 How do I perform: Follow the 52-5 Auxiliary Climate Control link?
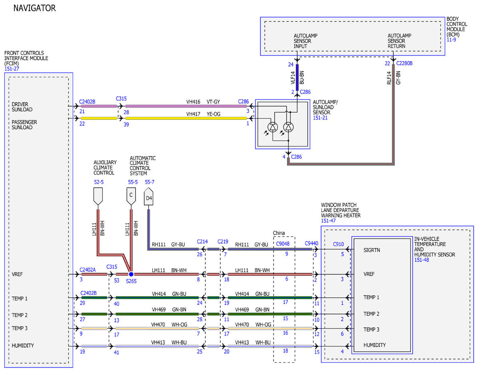(x=99, y=182)
